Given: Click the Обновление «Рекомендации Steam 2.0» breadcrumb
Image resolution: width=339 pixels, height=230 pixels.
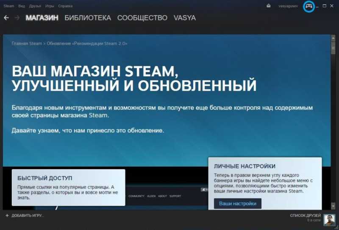Looking at the screenshot, I should 87,43.
